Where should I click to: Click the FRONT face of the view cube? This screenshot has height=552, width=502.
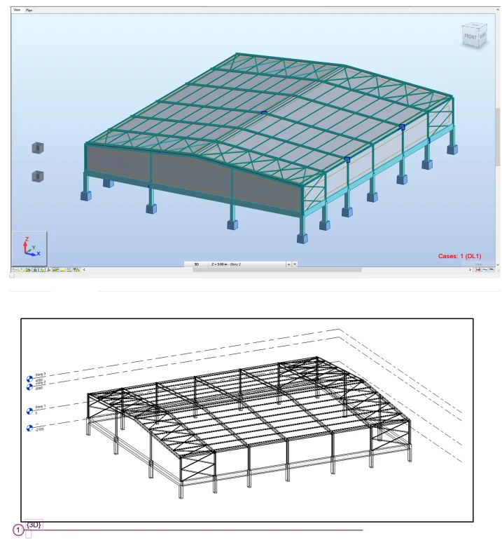[x=470, y=36]
